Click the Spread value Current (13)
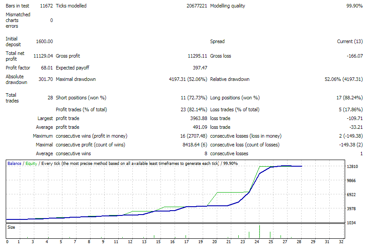 [x=350, y=41]
